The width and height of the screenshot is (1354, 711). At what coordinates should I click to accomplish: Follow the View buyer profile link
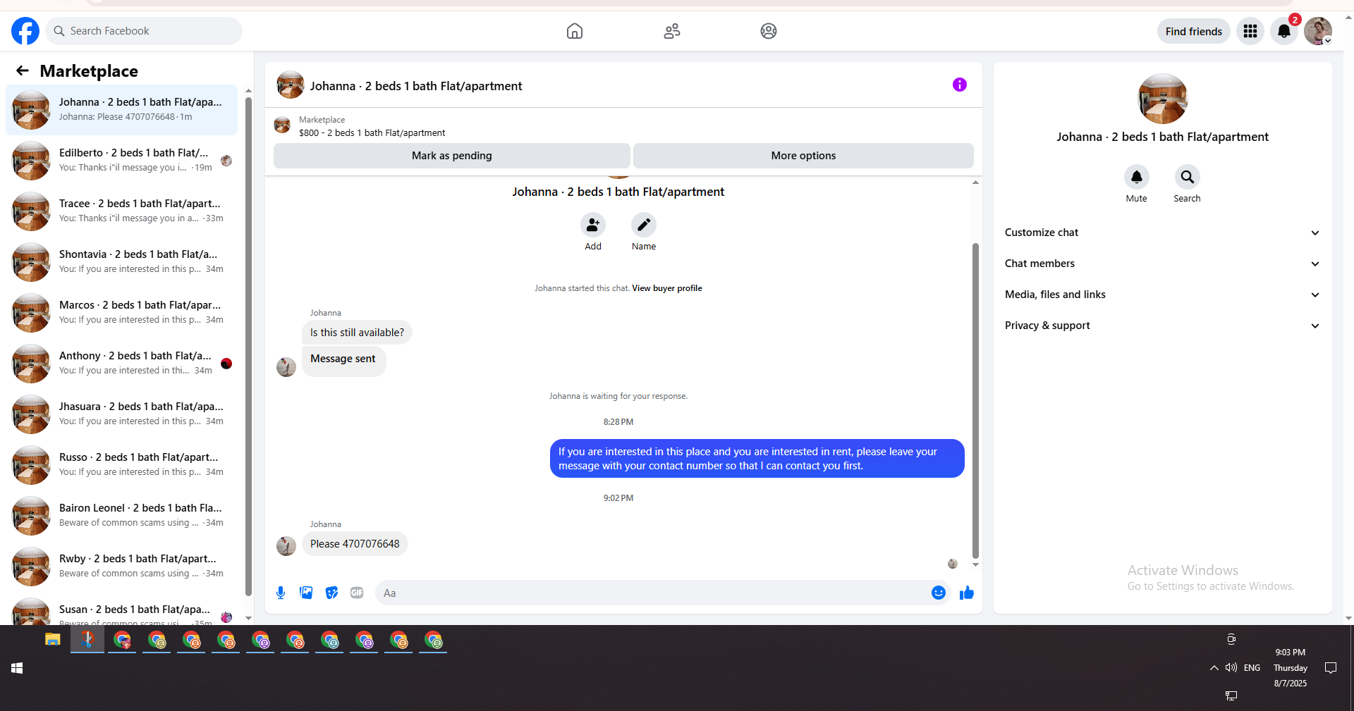point(667,288)
